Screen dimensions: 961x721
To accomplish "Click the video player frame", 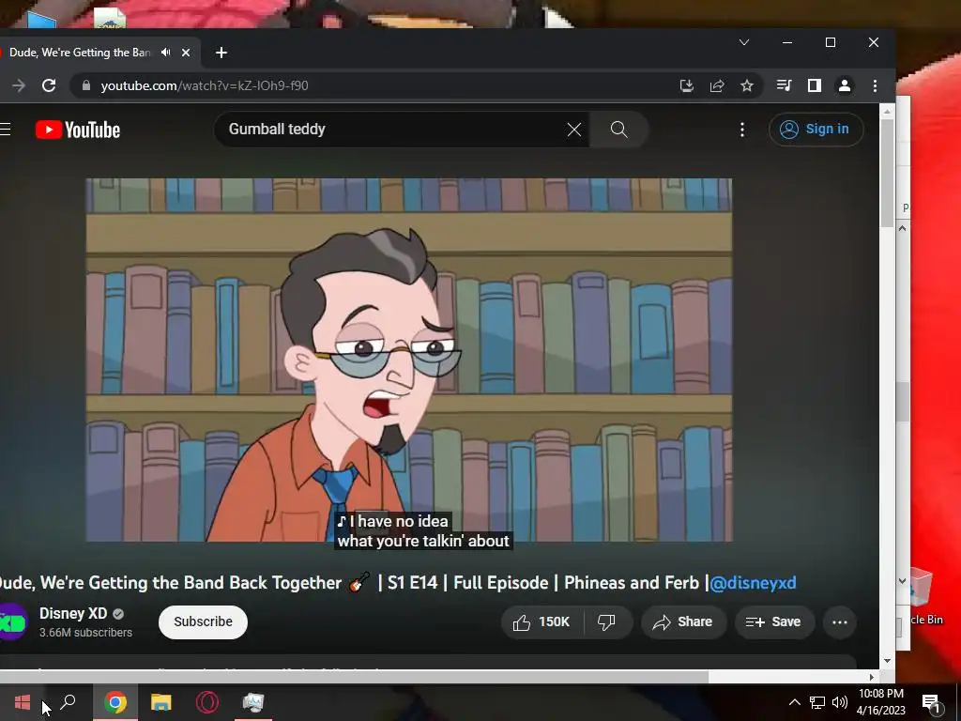I will click(x=409, y=360).
